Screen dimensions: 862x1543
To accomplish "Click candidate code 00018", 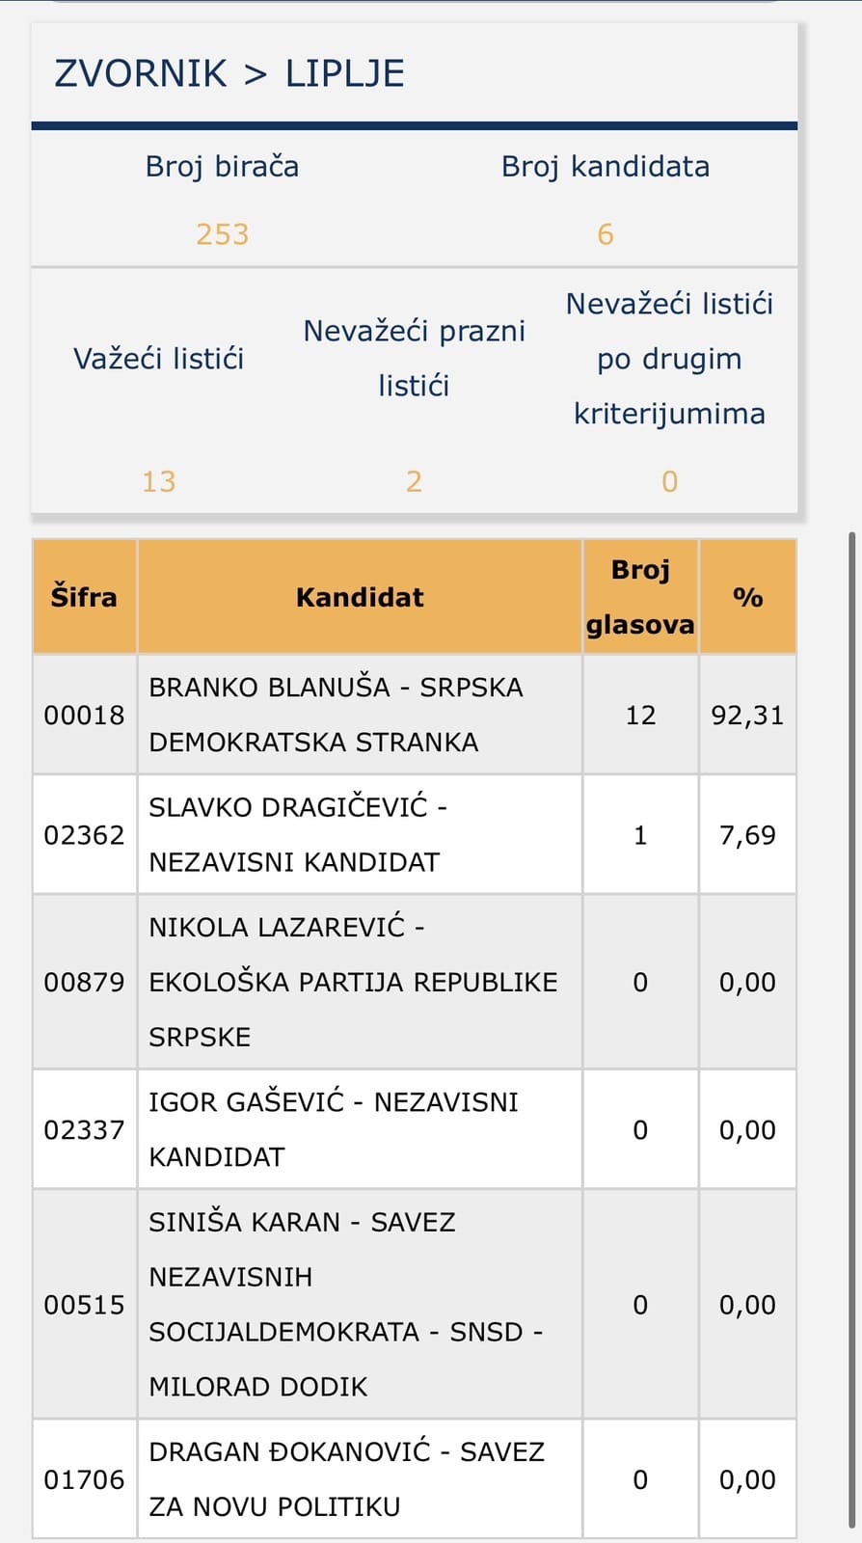I will point(84,715).
